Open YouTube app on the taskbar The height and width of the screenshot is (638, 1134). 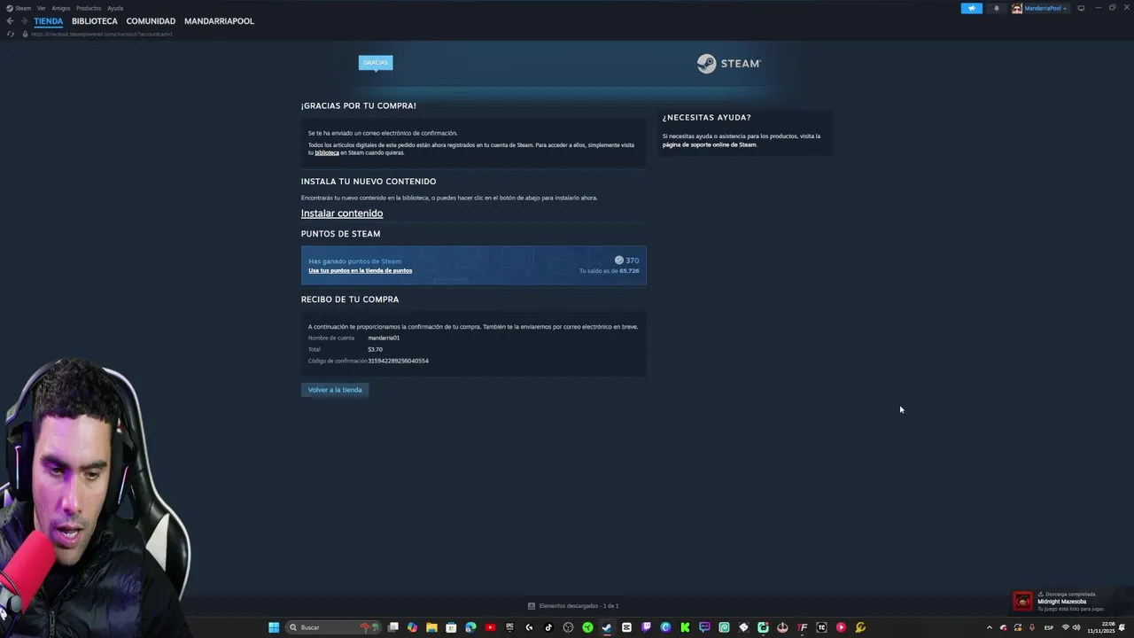(490, 627)
